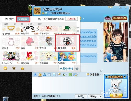Open the Recycle Bin on desktop
Viewport: 131px width, 101px height.
point(6,99)
